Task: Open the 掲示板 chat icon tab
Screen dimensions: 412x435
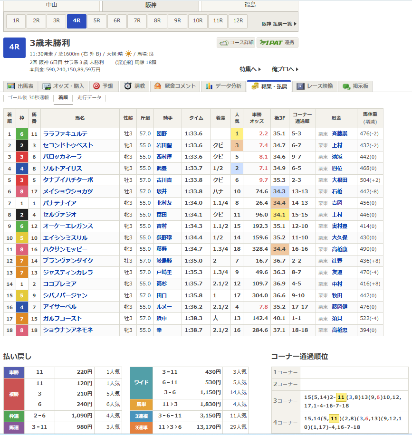Action: pos(346,86)
